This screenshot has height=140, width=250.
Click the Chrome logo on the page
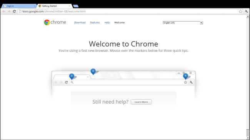[x=55, y=22]
